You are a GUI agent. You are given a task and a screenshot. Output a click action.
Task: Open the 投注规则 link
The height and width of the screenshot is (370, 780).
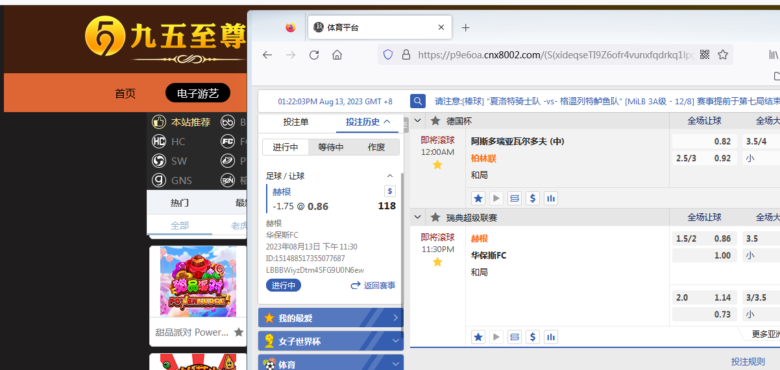coord(748,362)
